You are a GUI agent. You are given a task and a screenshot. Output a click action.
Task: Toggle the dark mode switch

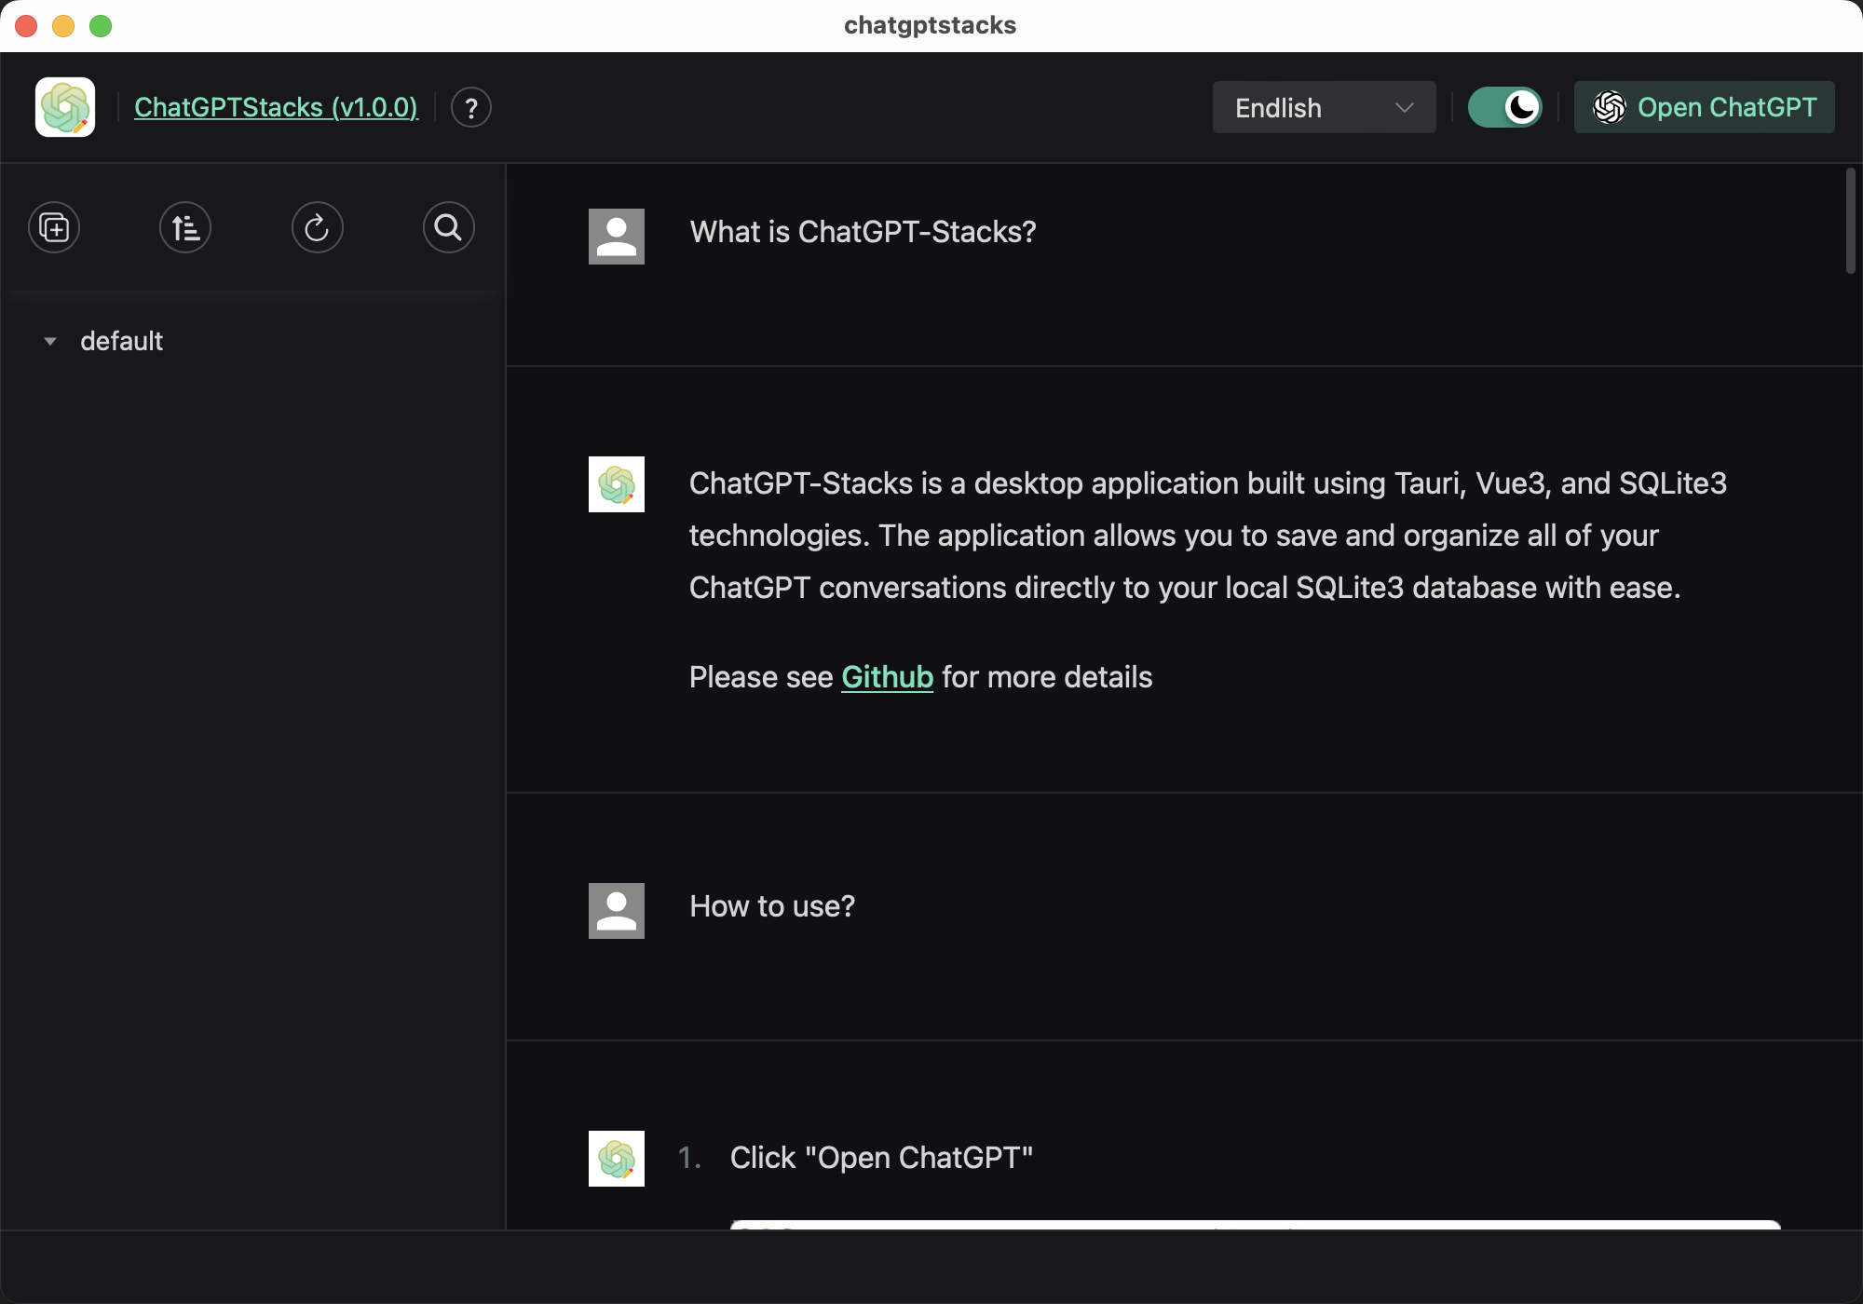point(1504,108)
